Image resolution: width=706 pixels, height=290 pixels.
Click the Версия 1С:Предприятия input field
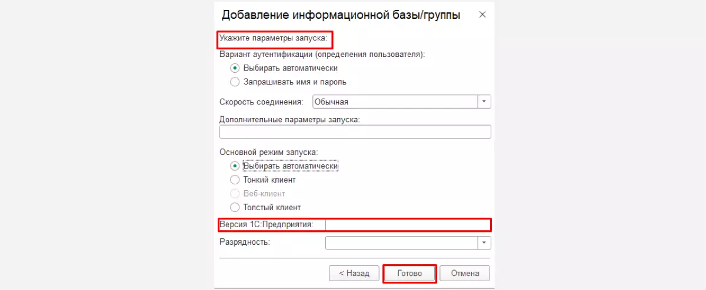pos(407,225)
